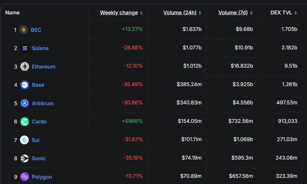Open the BSC chain link
Screen dimensions: 307x184
pyautogui.click(x=36, y=30)
